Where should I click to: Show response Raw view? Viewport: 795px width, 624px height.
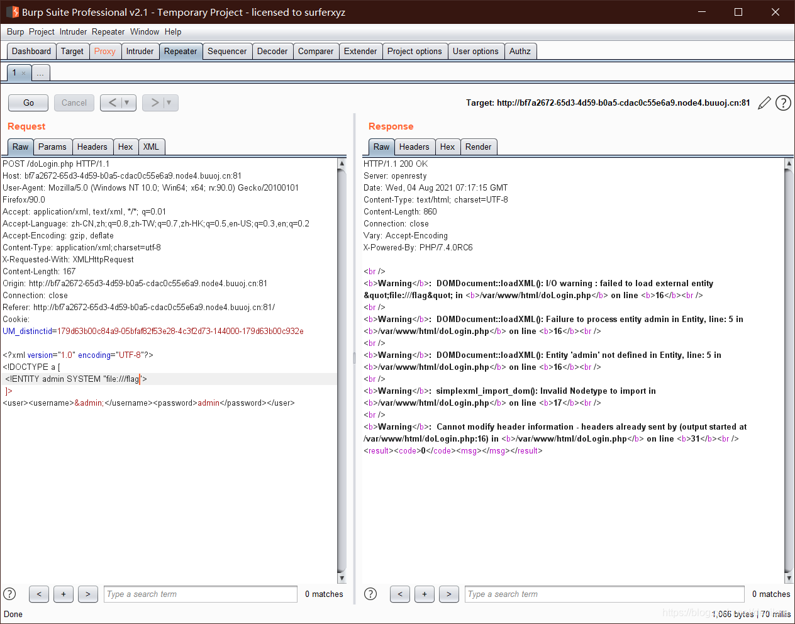click(382, 147)
